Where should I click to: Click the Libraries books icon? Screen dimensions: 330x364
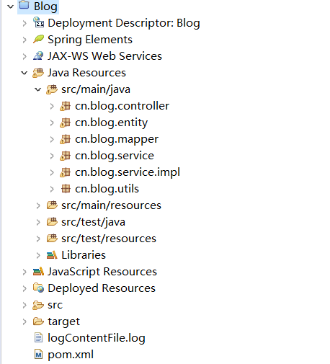[52, 255]
